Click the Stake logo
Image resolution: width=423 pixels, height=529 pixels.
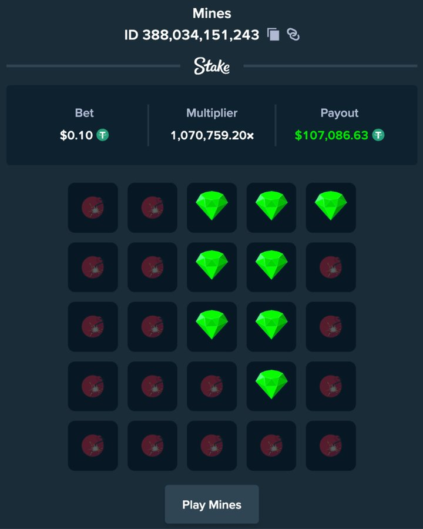pyautogui.click(x=211, y=66)
